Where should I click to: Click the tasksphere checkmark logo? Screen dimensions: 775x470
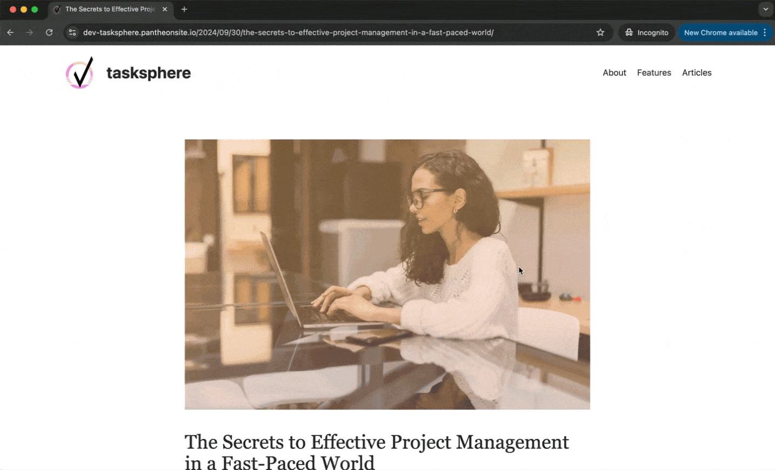click(79, 72)
